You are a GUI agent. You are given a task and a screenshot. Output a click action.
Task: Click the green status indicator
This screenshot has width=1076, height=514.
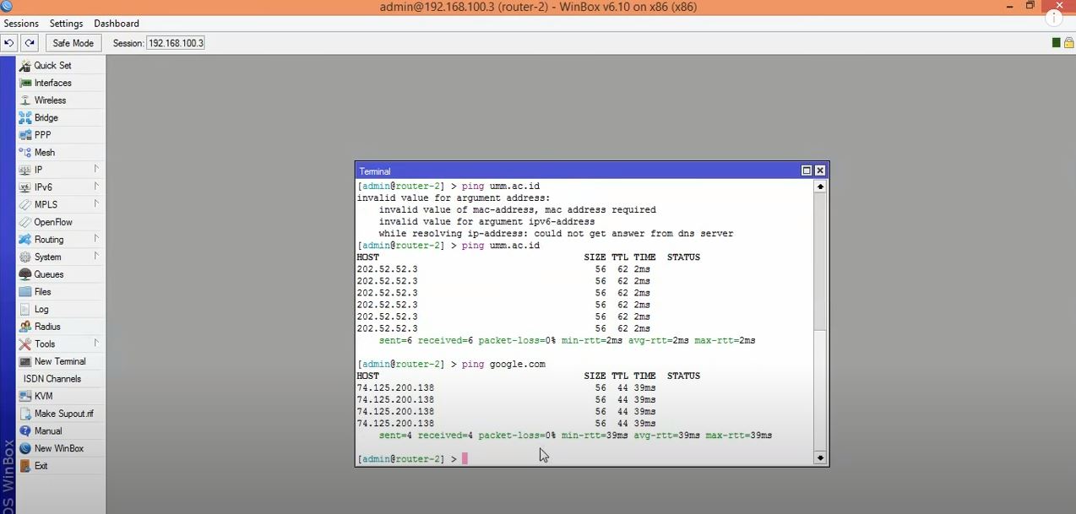(x=1057, y=43)
